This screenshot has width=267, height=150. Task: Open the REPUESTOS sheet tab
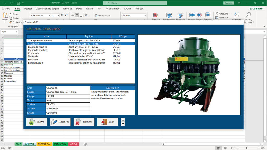[x=44, y=144]
